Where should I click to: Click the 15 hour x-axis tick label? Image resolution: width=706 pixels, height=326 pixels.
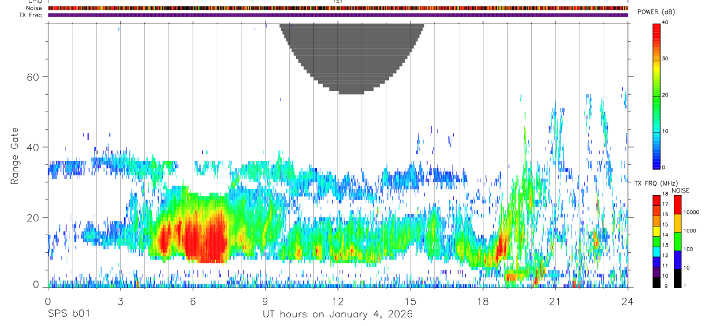click(x=410, y=301)
